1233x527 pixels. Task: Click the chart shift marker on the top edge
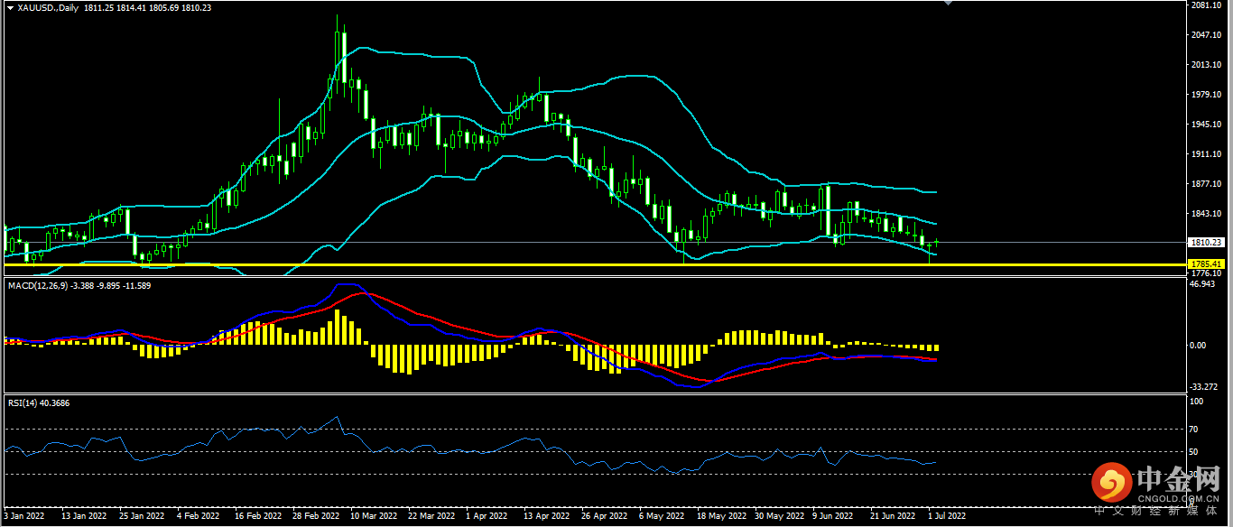947,4
